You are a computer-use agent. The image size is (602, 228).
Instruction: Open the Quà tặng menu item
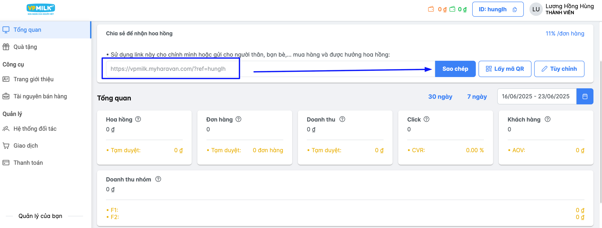25,47
